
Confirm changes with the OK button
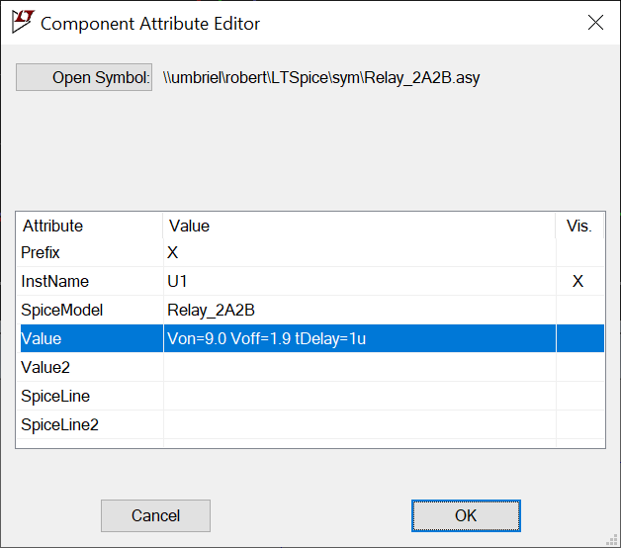coord(466,515)
